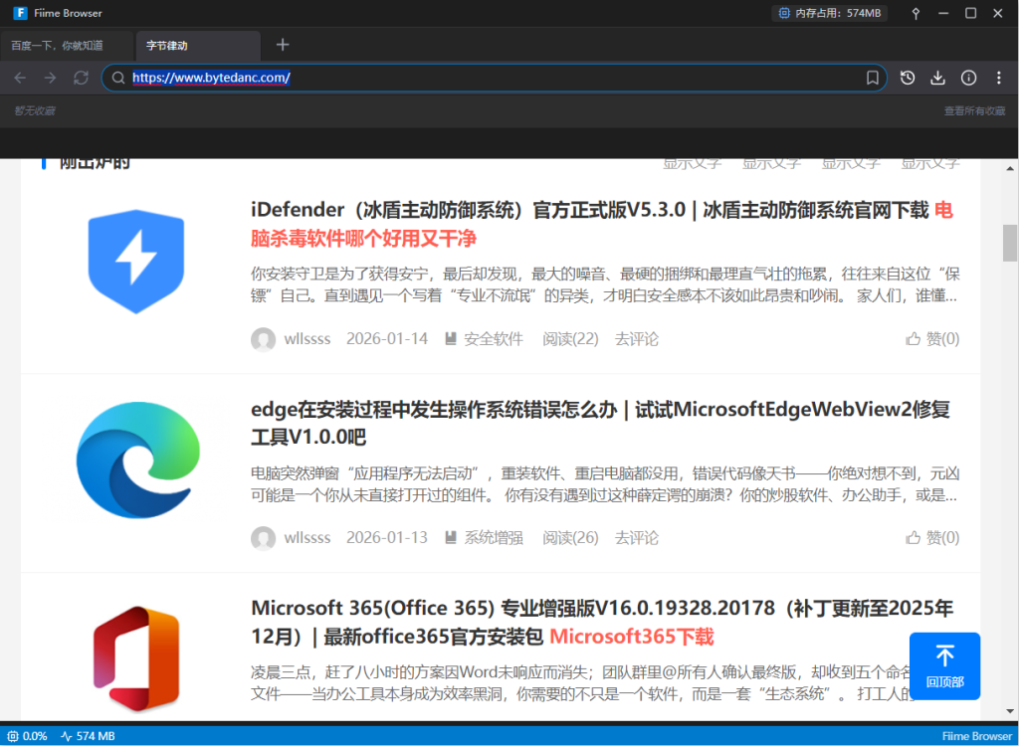
Task: Open the three-dot browser menu
Action: pos(998,78)
